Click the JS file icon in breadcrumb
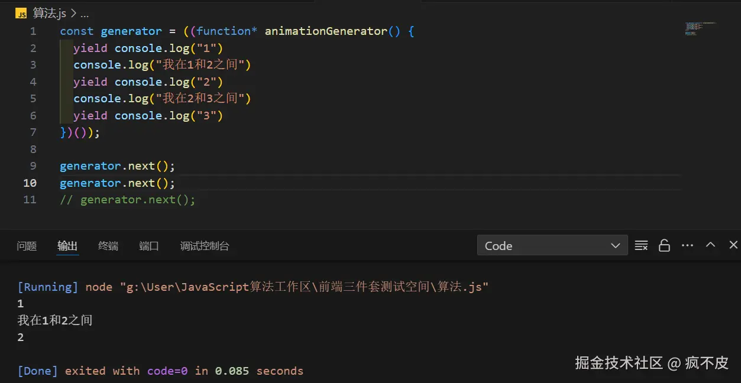741x383 pixels. click(21, 13)
